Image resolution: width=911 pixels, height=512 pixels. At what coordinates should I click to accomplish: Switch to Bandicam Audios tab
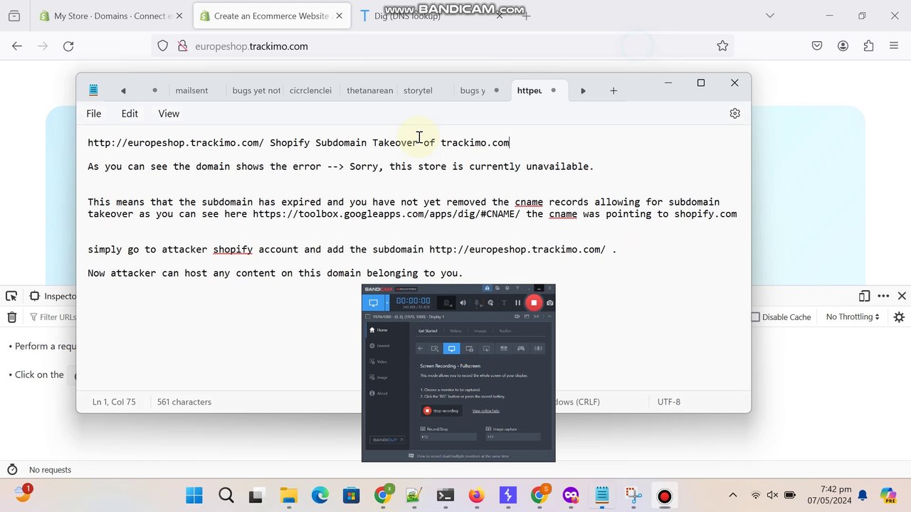505,331
